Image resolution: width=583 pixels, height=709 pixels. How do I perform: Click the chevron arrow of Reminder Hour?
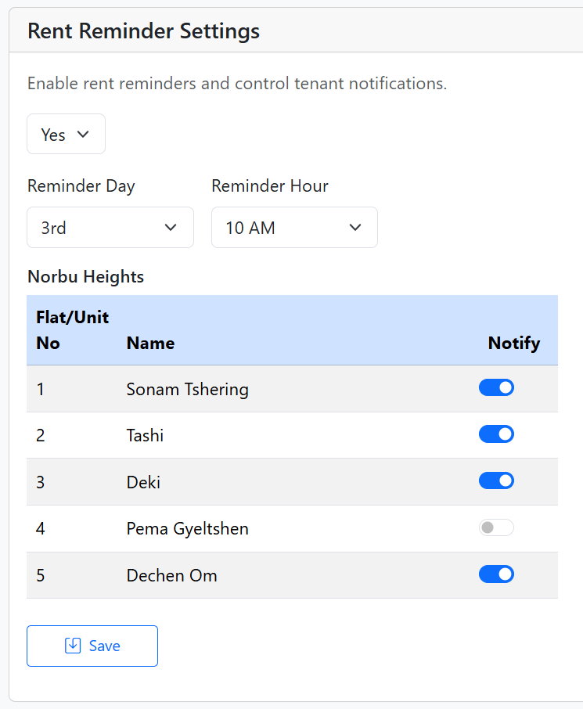coord(354,228)
